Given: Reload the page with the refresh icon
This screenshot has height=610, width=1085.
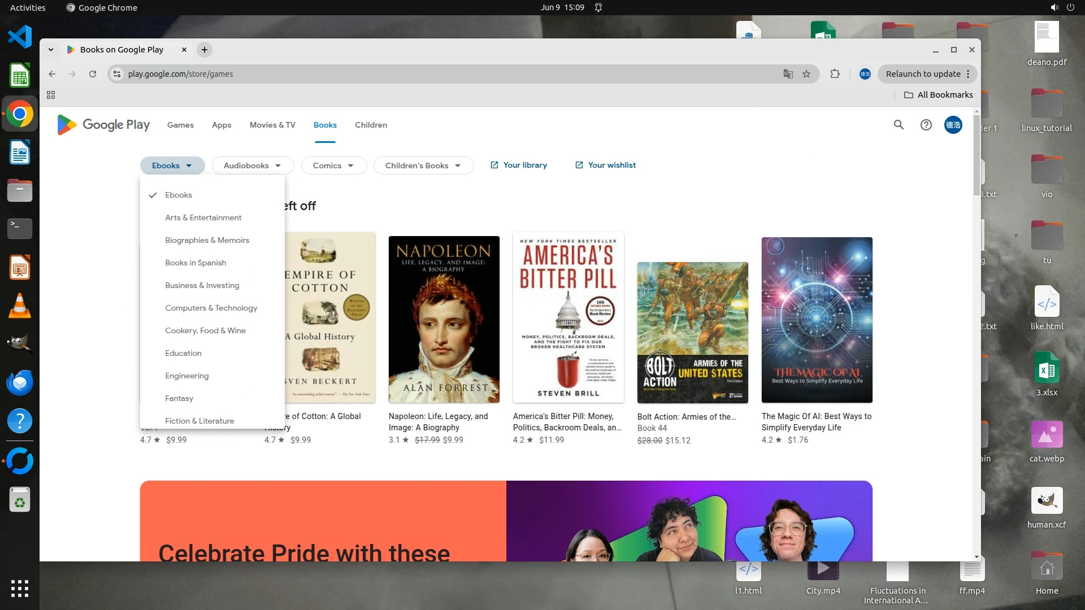Looking at the screenshot, I should [x=93, y=74].
